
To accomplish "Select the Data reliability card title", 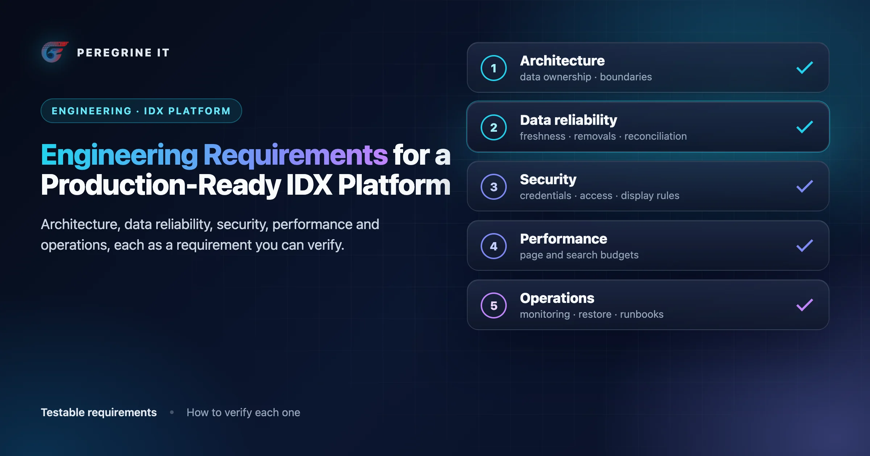I will (x=568, y=120).
